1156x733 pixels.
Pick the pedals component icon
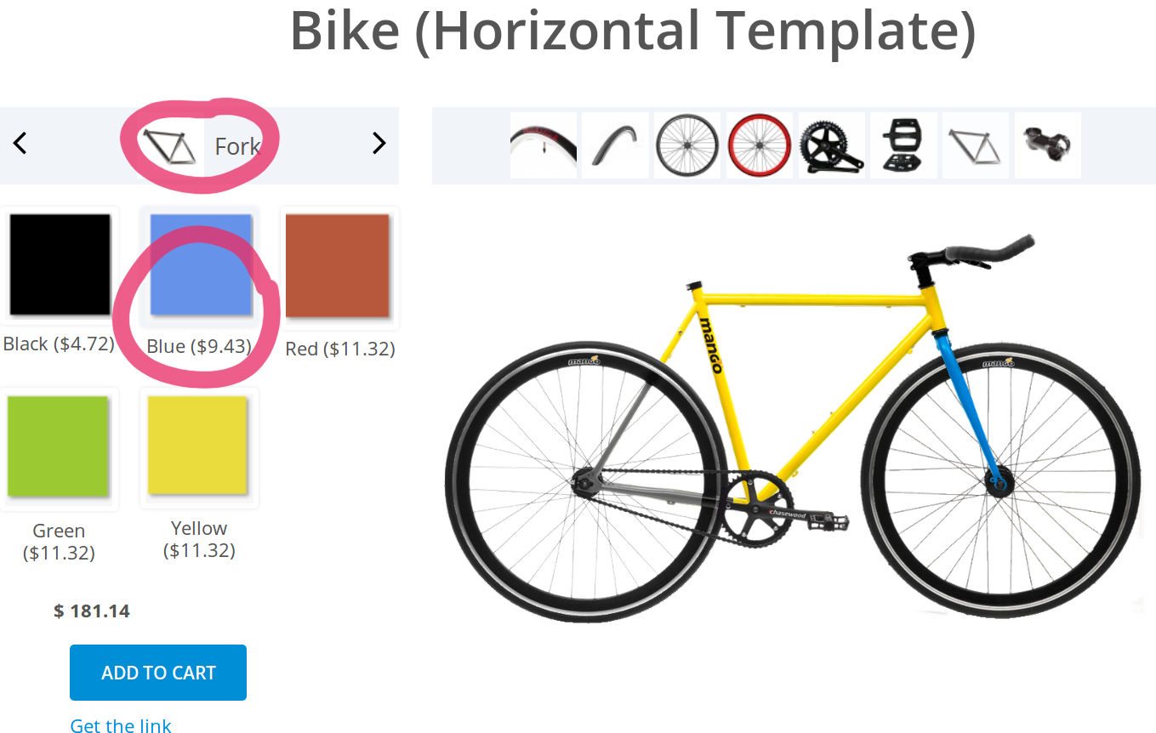(903, 145)
